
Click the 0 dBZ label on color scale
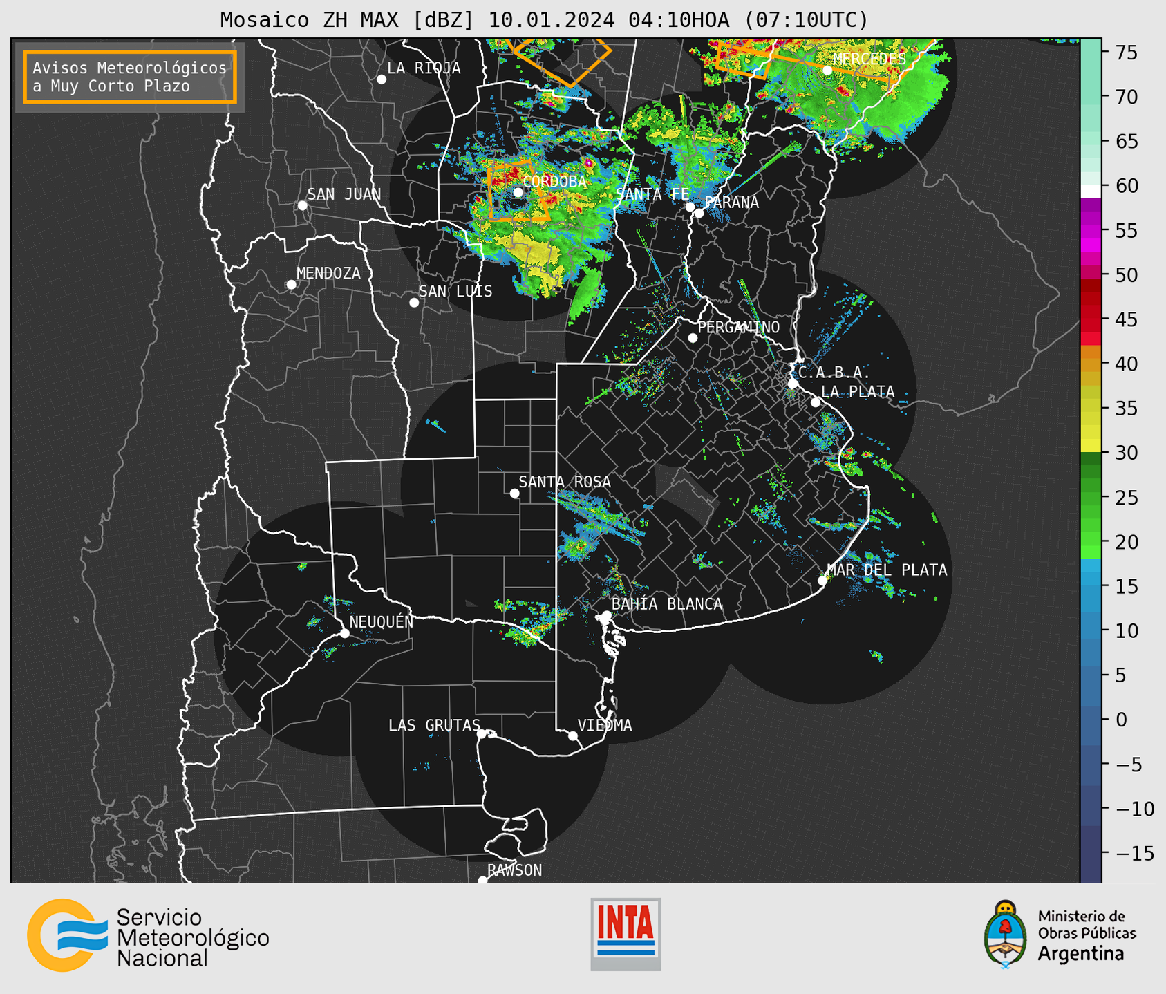coord(1121,720)
